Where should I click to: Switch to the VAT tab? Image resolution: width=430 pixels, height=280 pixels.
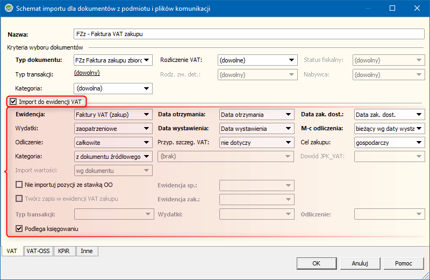point(12,251)
